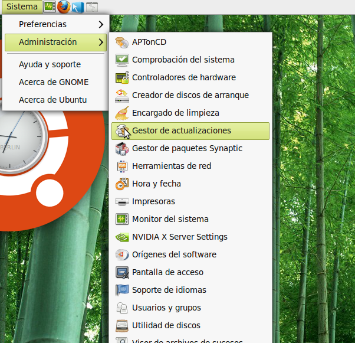The width and height of the screenshot is (355, 343).
Task: Choose Usuarios y grupos text
Action: [166, 308]
